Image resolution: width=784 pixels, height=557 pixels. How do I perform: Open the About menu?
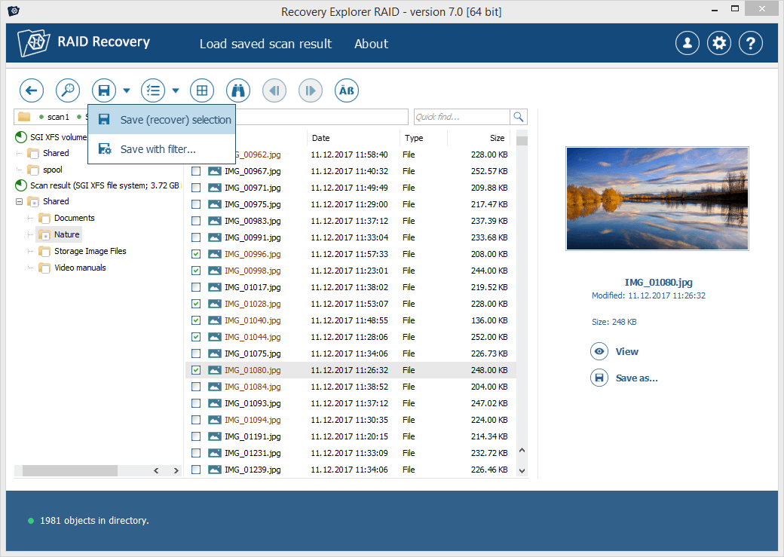(371, 44)
